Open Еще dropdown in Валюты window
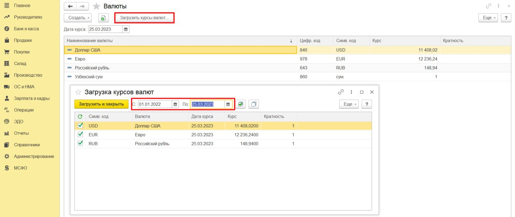Image resolution: width=515 pixels, height=217 pixels. (488, 18)
